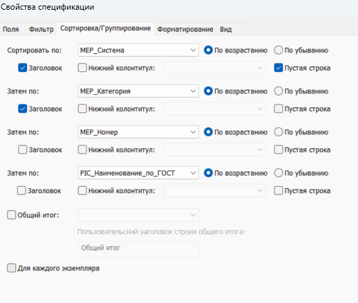
Task: Open the PIC_Наименование_по_ГОСТ dropdown
Action: (138, 173)
